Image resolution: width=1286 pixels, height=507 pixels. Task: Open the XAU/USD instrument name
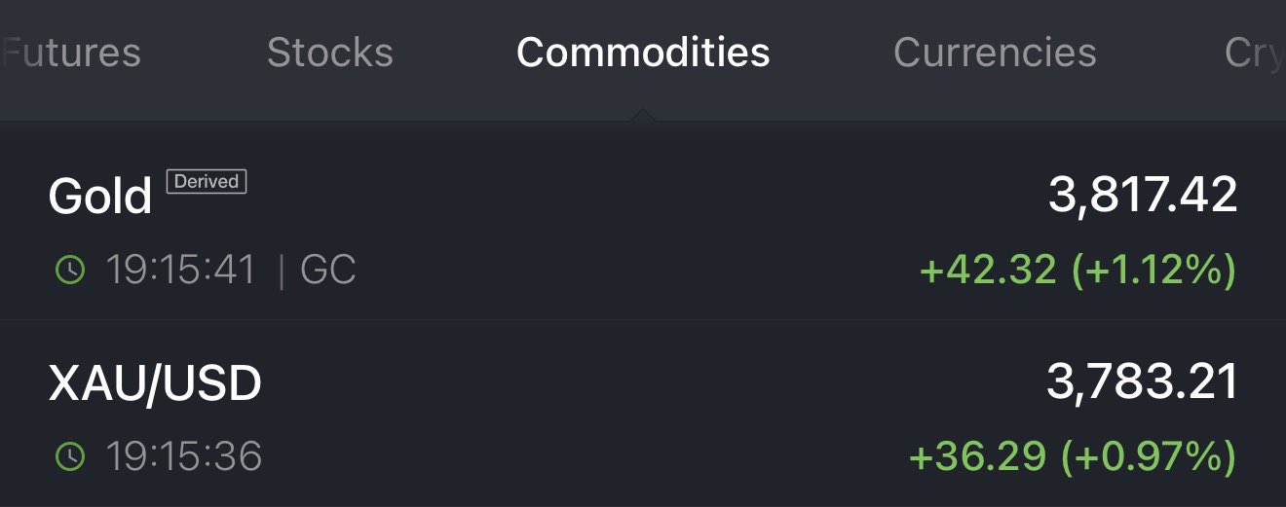point(155,383)
